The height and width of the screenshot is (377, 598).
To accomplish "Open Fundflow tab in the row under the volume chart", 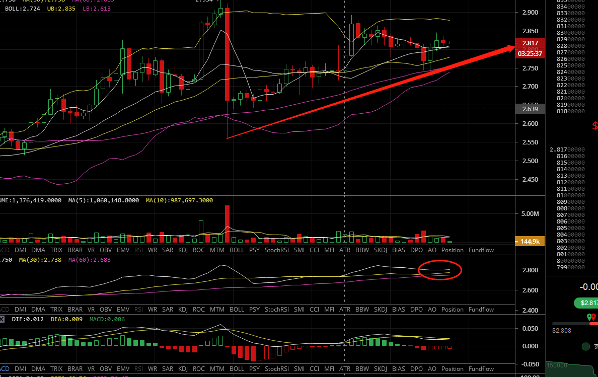I will pos(481,250).
